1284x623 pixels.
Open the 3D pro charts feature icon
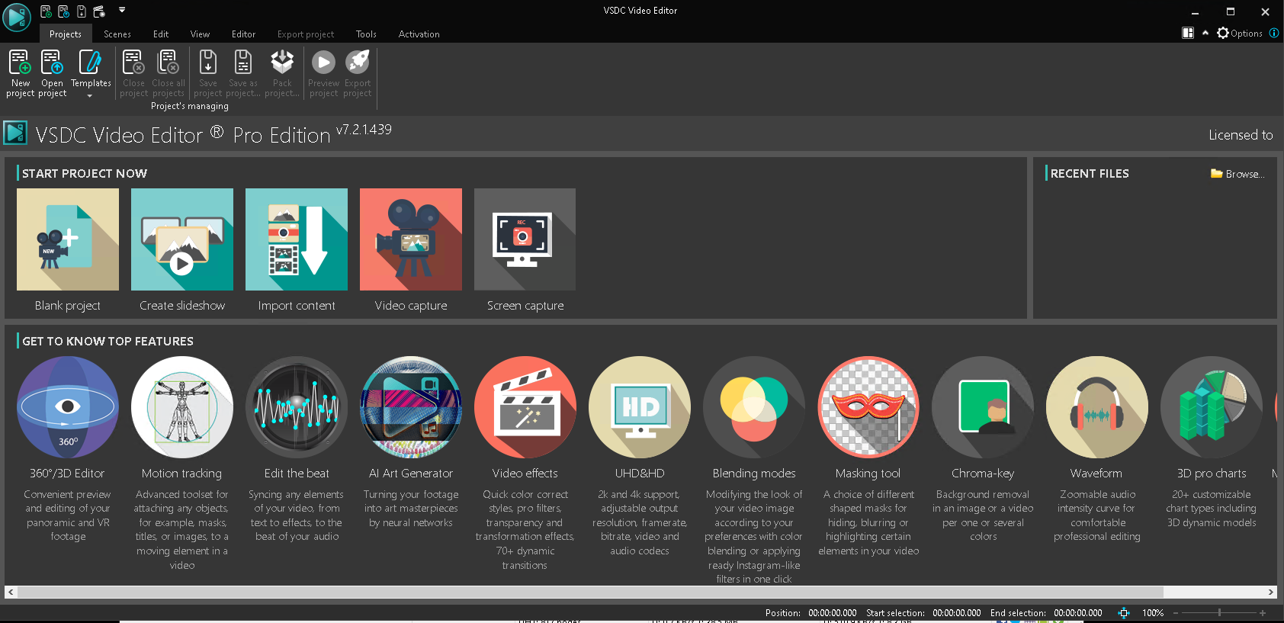(x=1212, y=407)
